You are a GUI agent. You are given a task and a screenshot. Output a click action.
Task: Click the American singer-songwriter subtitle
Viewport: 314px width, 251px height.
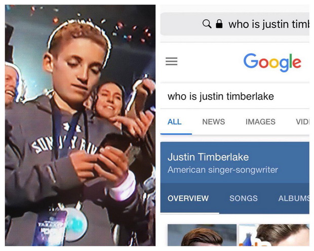pyautogui.click(x=223, y=170)
